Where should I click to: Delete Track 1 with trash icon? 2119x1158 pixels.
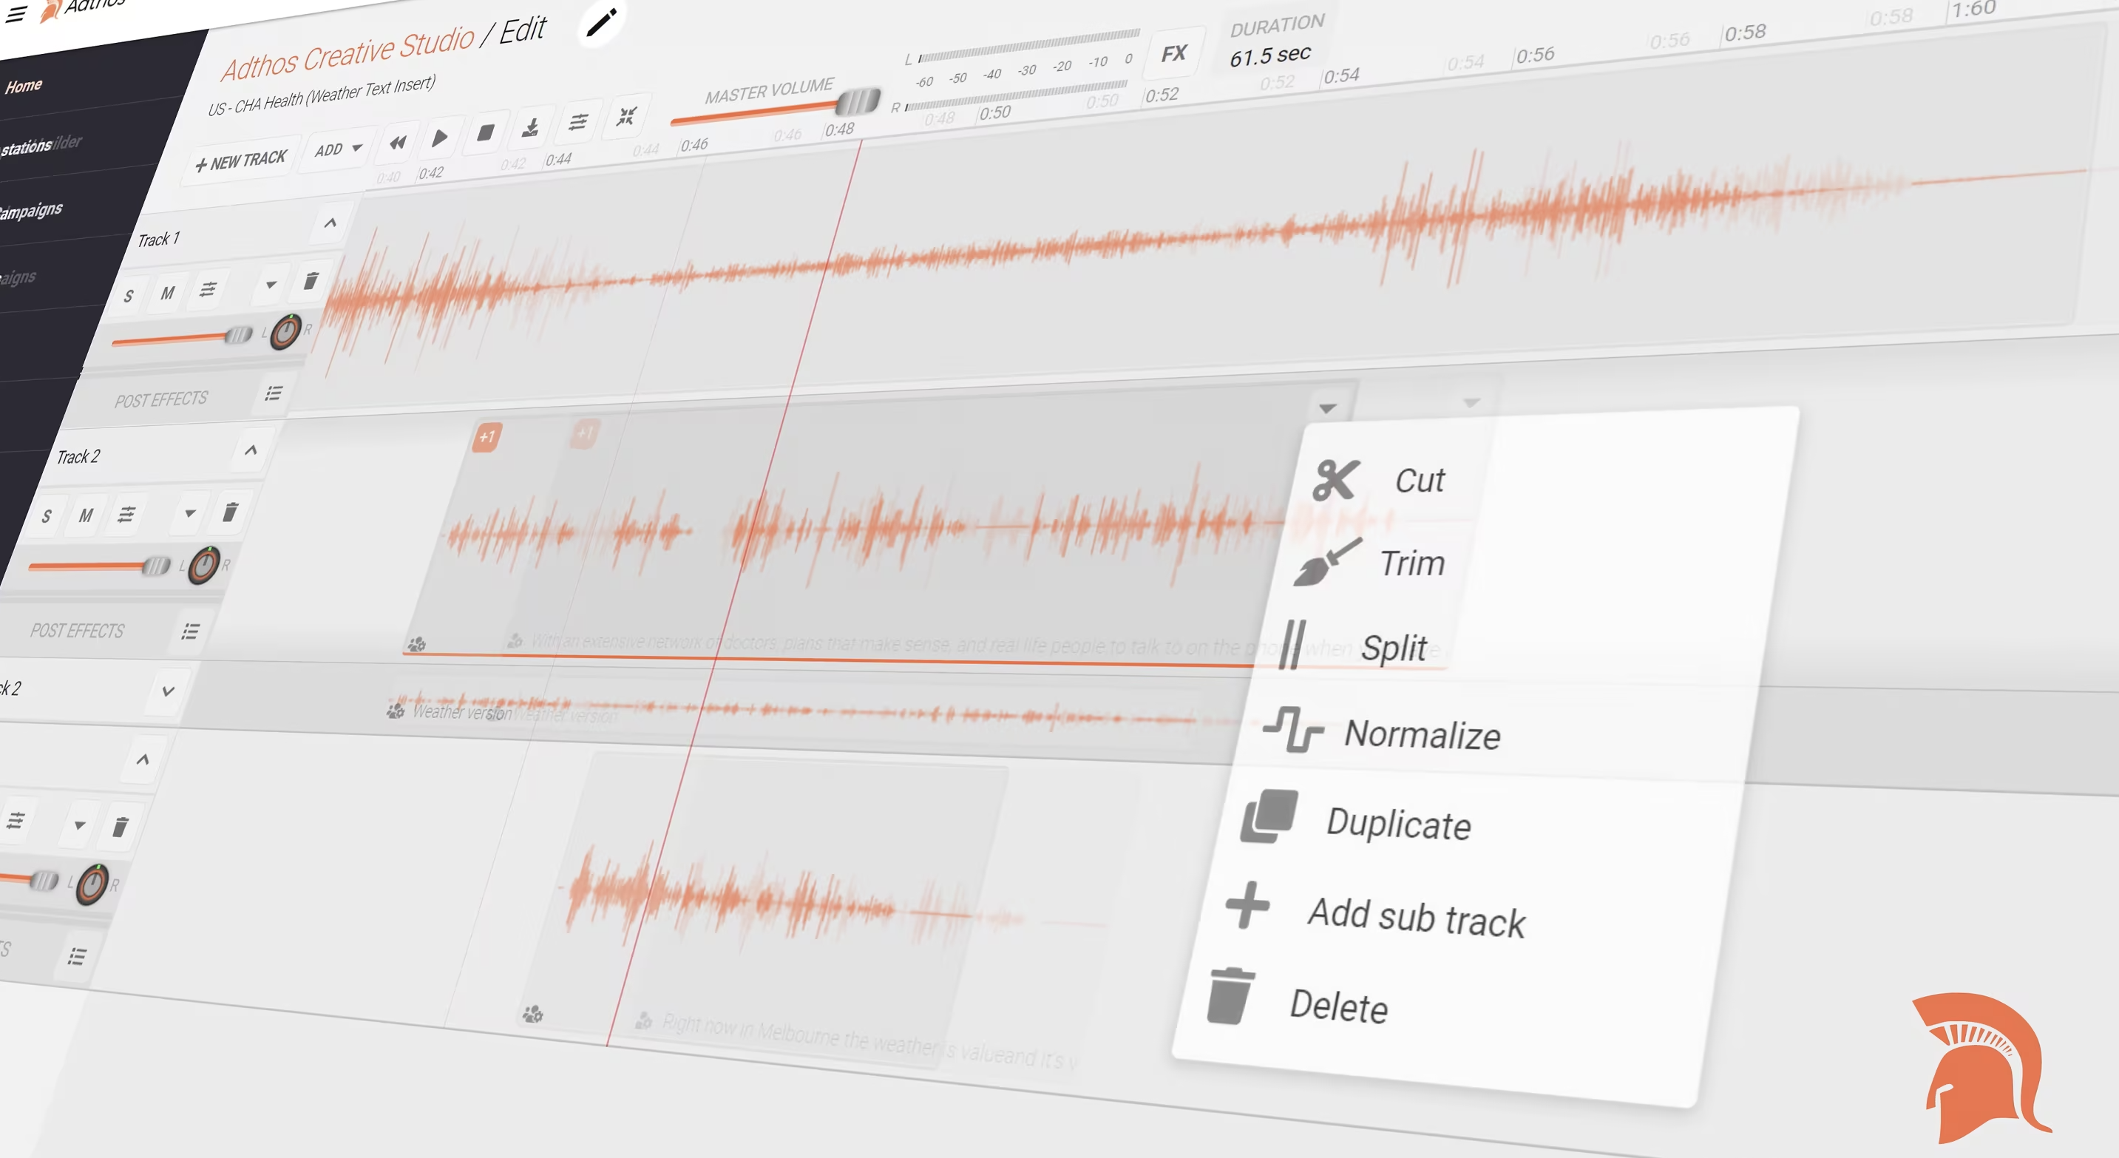310,281
